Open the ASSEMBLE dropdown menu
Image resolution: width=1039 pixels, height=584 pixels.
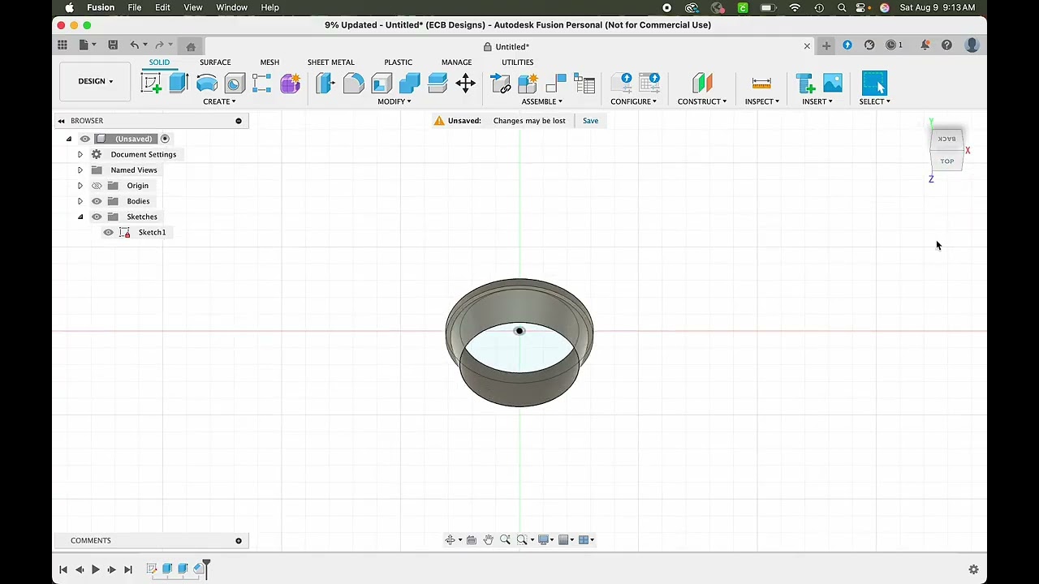coord(541,101)
